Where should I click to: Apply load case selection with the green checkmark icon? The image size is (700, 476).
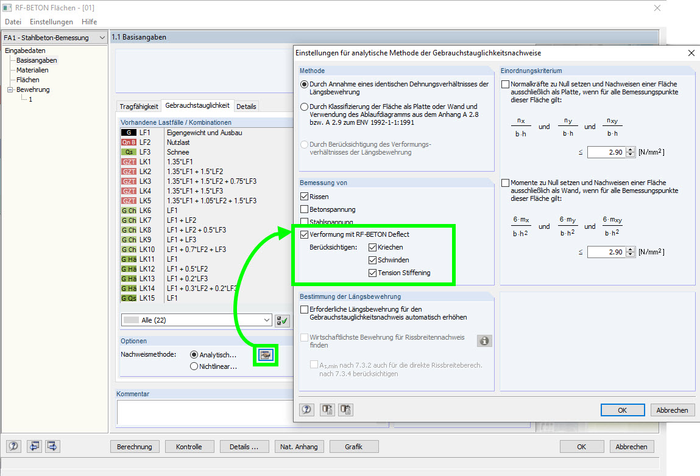click(281, 320)
